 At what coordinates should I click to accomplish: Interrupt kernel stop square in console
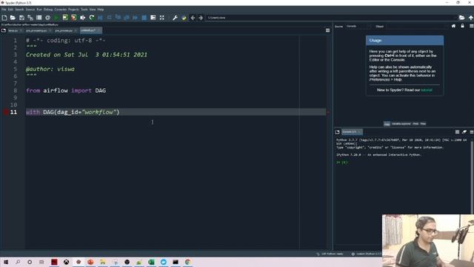tap(458, 132)
